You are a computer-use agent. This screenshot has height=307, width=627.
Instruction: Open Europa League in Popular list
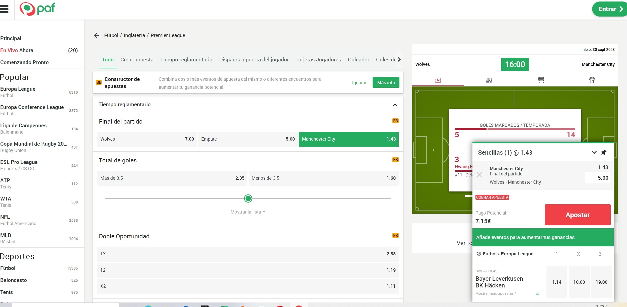(39, 92)
